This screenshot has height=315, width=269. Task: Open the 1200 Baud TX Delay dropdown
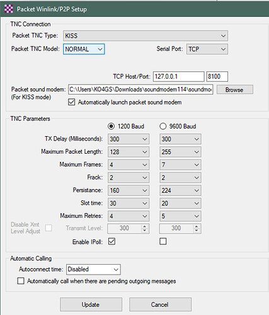pos(129,139)
